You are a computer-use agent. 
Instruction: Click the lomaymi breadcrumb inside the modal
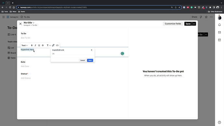(x=27, y=25)
